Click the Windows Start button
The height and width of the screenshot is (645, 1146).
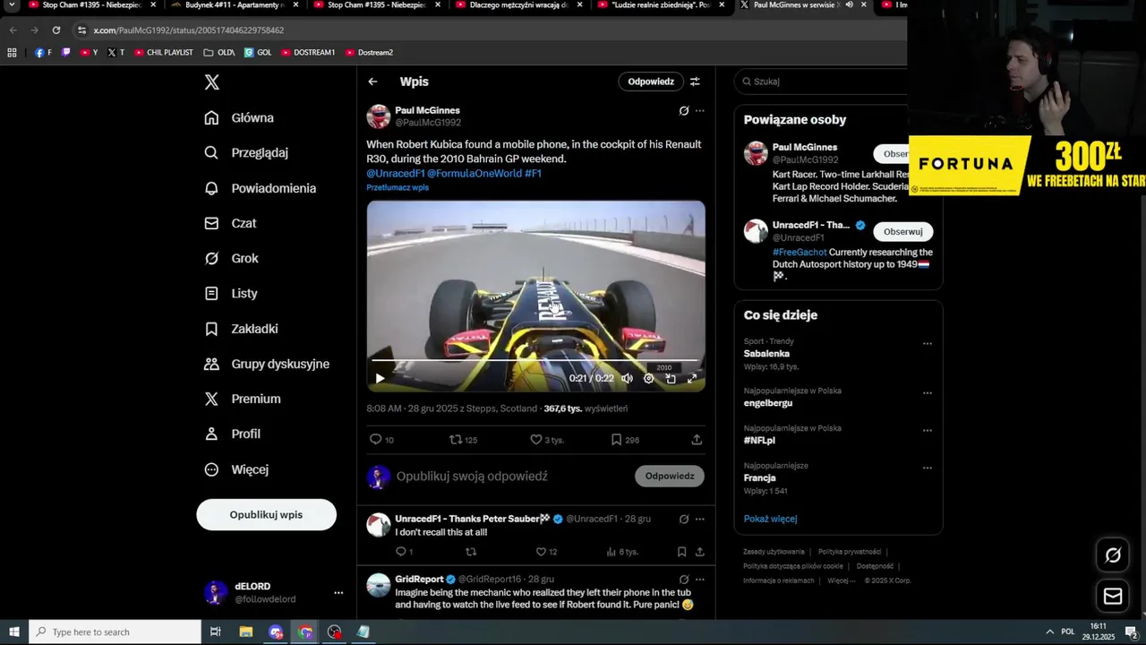tap(13, 632)
